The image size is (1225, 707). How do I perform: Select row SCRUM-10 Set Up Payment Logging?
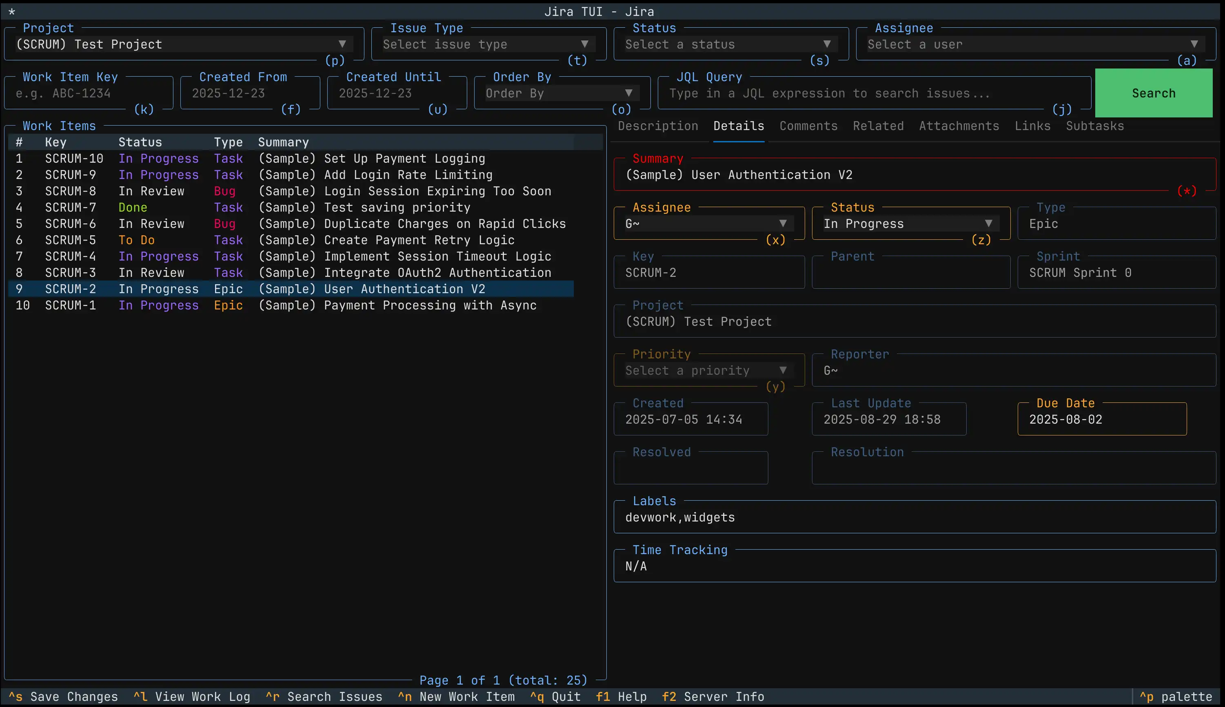[291, 159]
